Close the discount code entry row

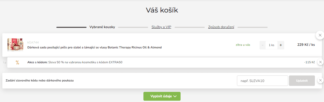320,80
